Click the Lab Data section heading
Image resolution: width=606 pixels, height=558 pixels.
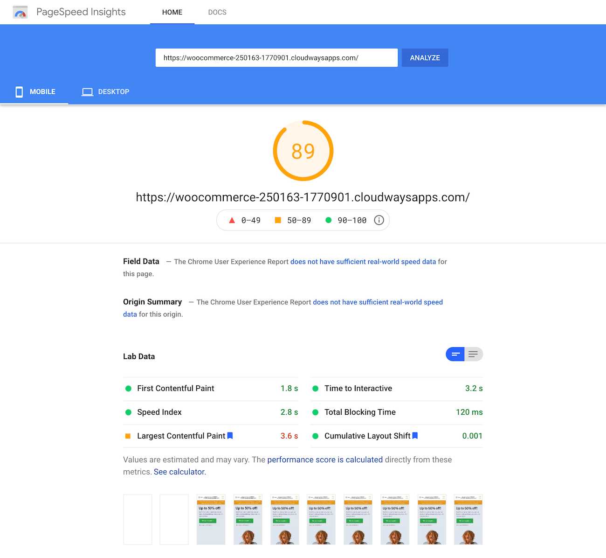point(139,356)
